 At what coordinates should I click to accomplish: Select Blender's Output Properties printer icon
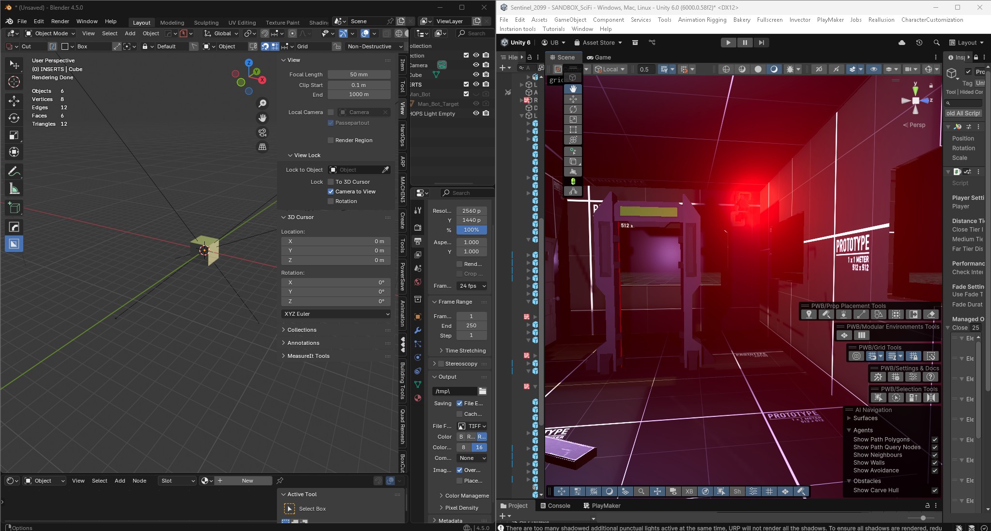tap(417, 241)
